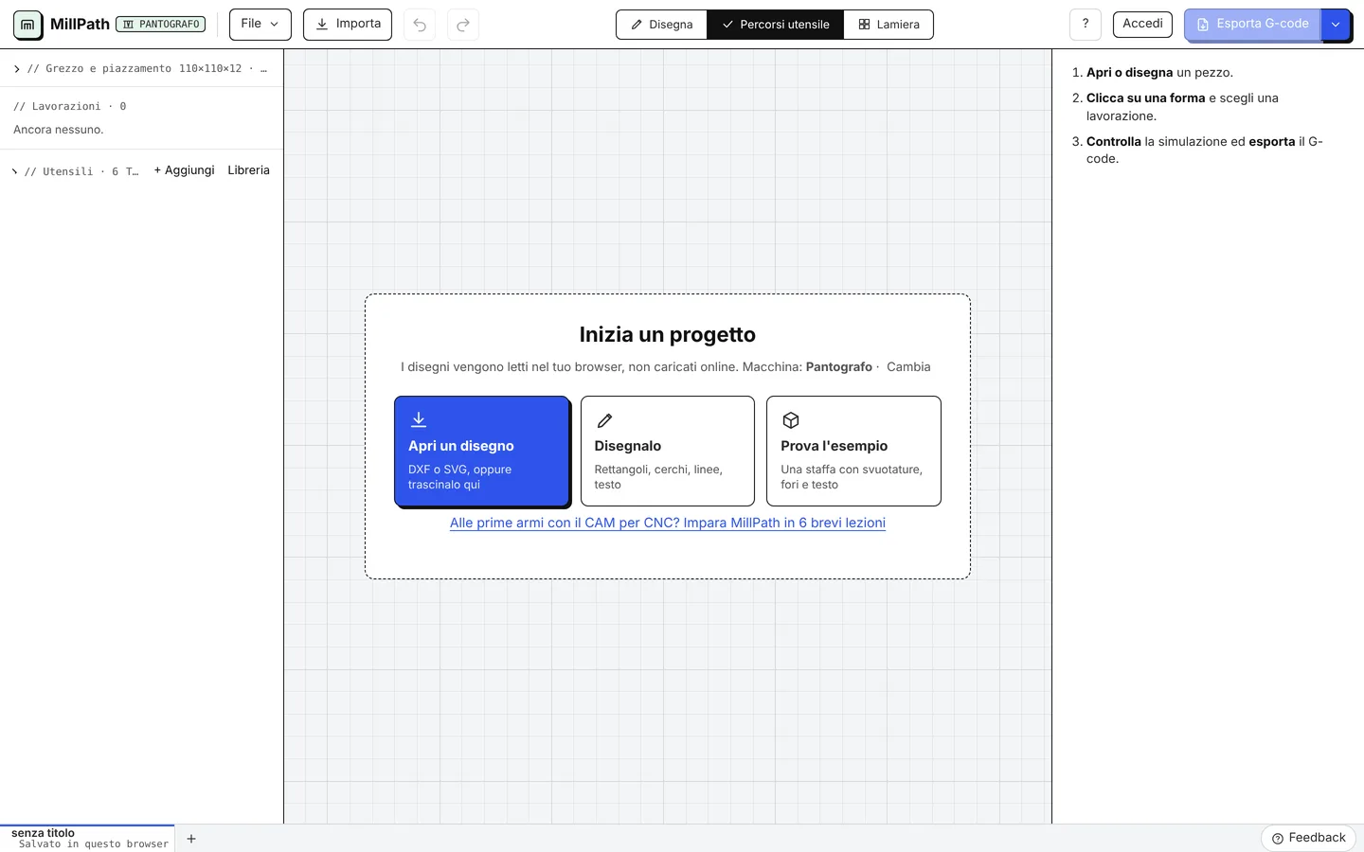Click the Salvato in questo browser status
This screenshot has height=852, width=1364.
pyautogui.click(x=94, y=844)
